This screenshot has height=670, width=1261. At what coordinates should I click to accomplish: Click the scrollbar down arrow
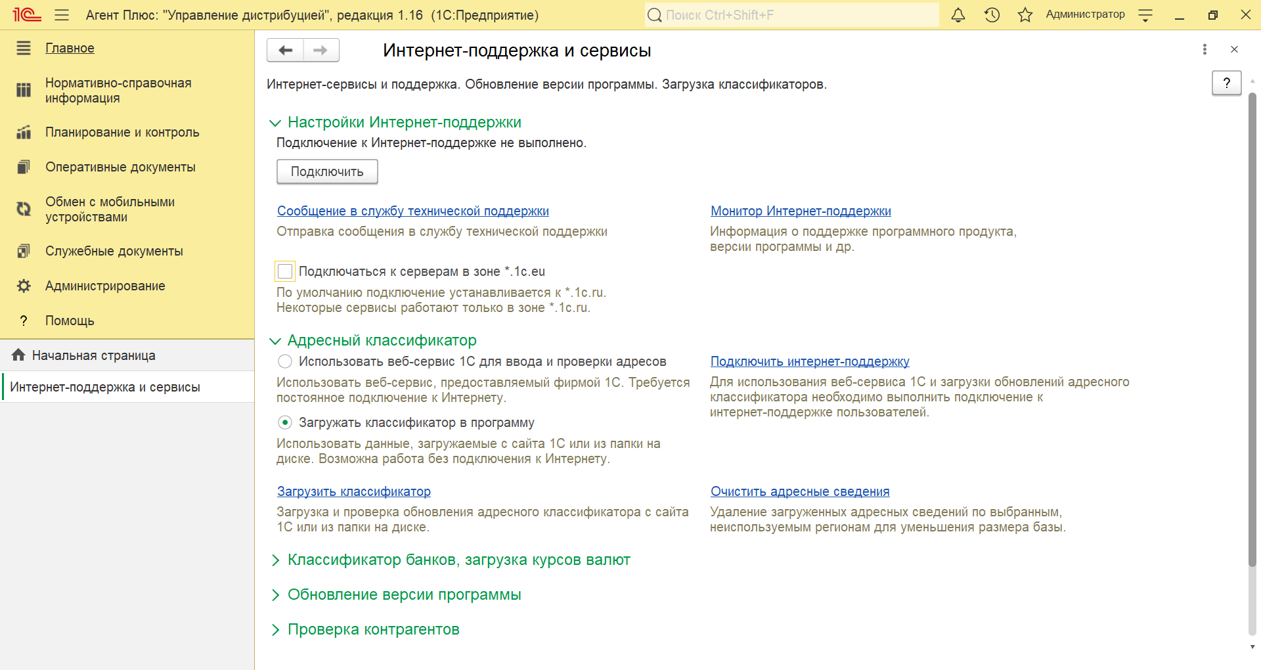click(x=1252, y=647)
